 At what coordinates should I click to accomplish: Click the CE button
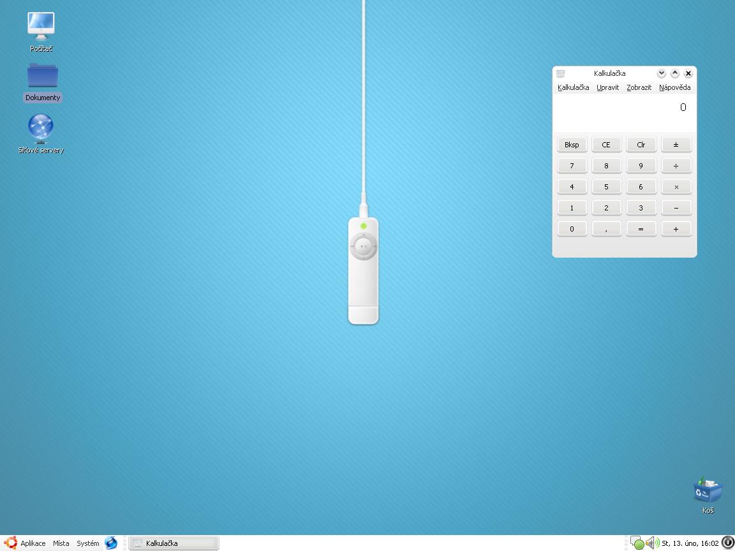click(606, 144)
